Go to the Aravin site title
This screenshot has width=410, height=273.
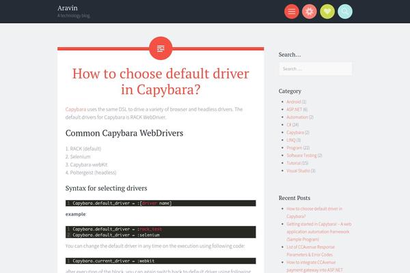point(68,8)
